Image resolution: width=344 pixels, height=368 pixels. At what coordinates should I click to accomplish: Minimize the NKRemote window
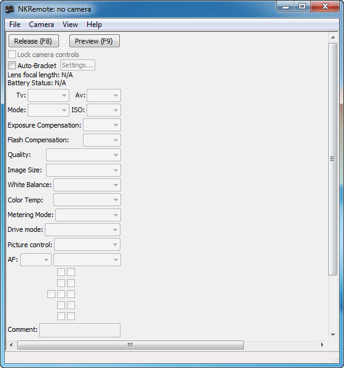click(x=286, y=7)
